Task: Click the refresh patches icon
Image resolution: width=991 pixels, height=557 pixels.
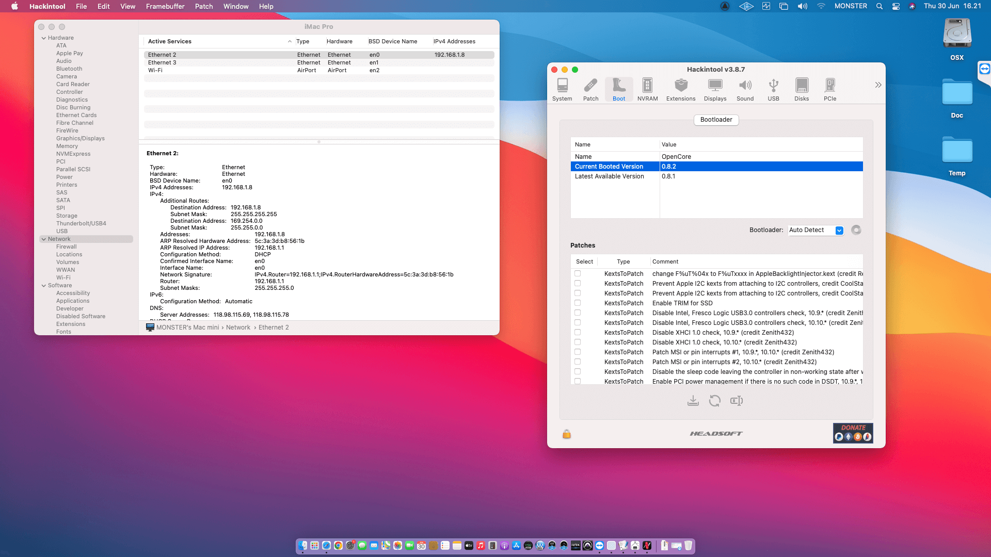Action: coord(715,401)
